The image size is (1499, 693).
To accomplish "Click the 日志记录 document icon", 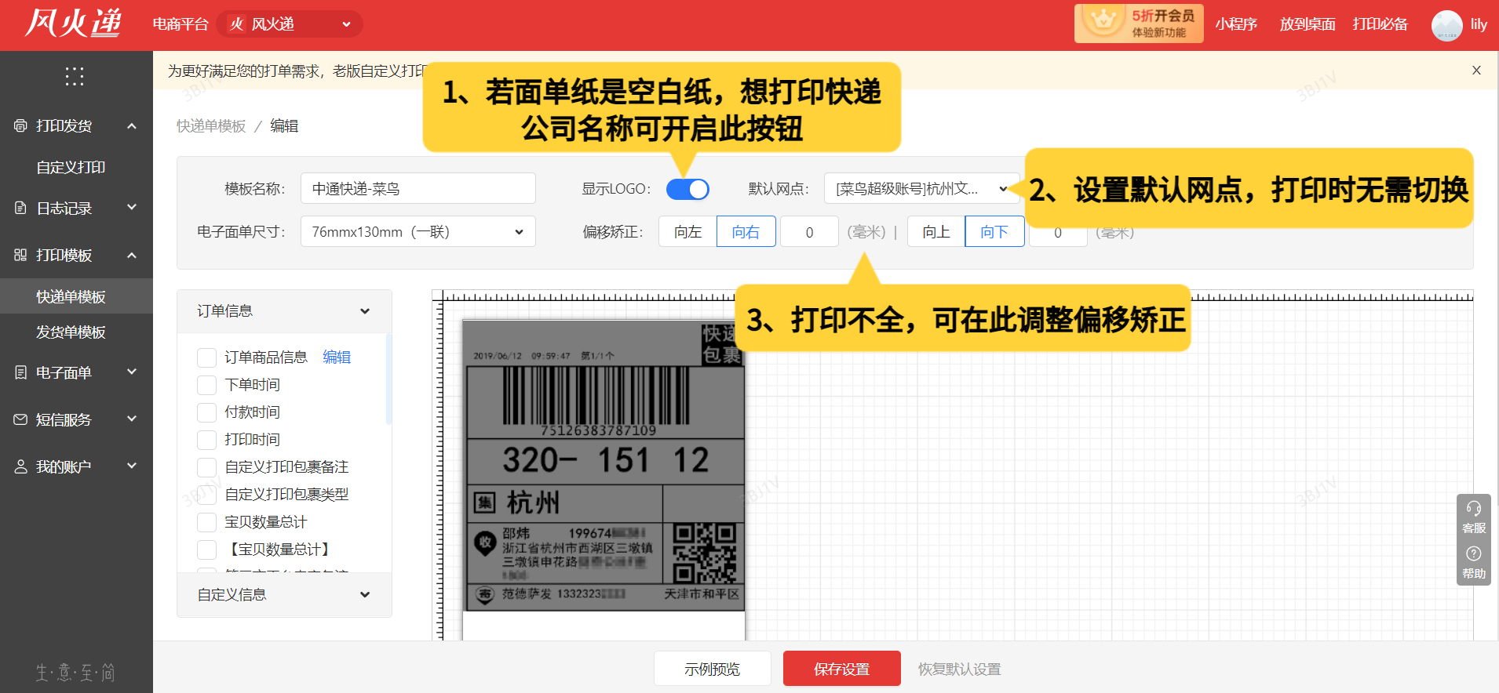I will [20, 208].
